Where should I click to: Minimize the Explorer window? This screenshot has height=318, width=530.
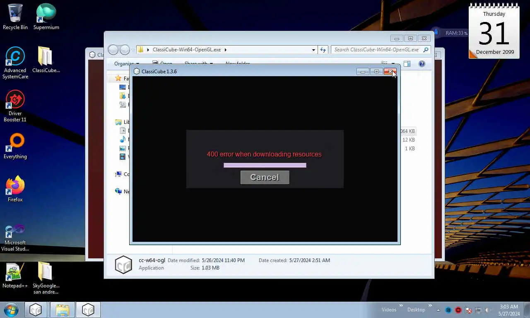[397, 39]
